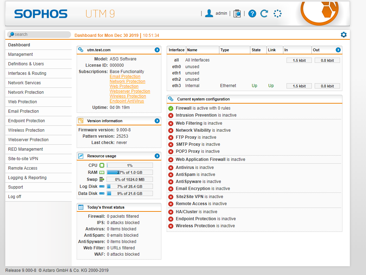Open the Management menu

click(39, 54)
